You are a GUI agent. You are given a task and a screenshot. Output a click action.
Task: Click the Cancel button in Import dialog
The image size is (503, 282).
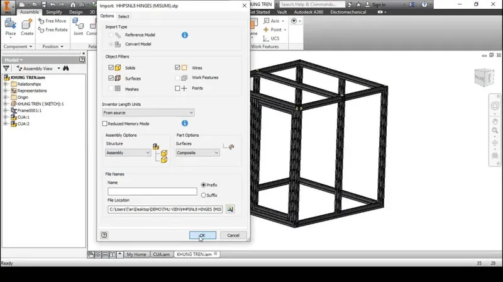233,235
